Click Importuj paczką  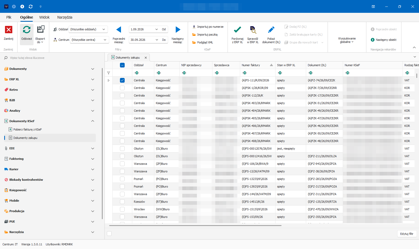coord(205,35)
